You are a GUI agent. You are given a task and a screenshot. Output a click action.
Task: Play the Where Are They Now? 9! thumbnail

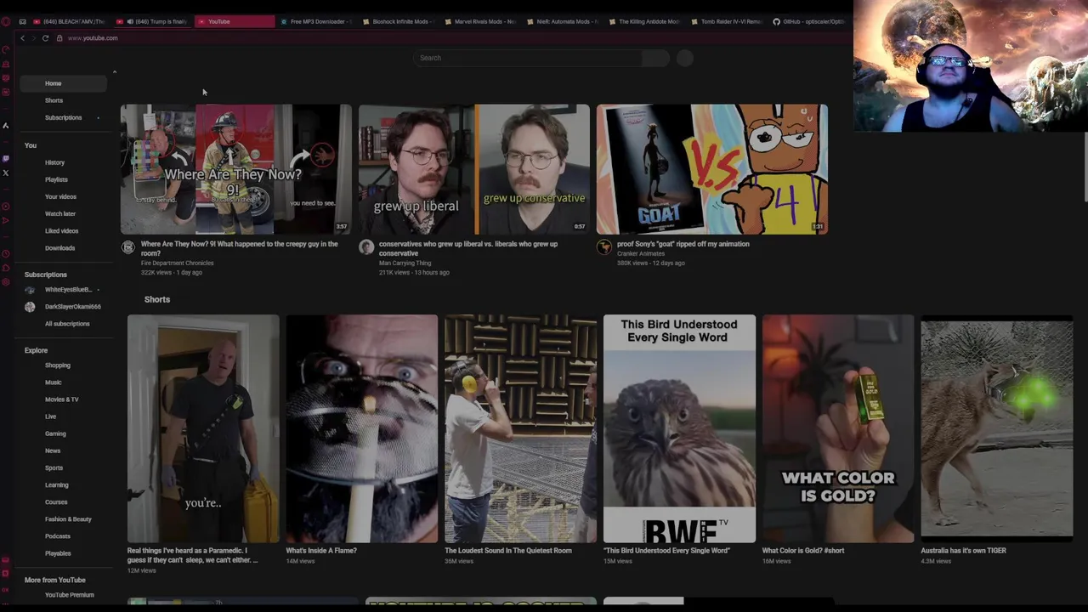235,169
